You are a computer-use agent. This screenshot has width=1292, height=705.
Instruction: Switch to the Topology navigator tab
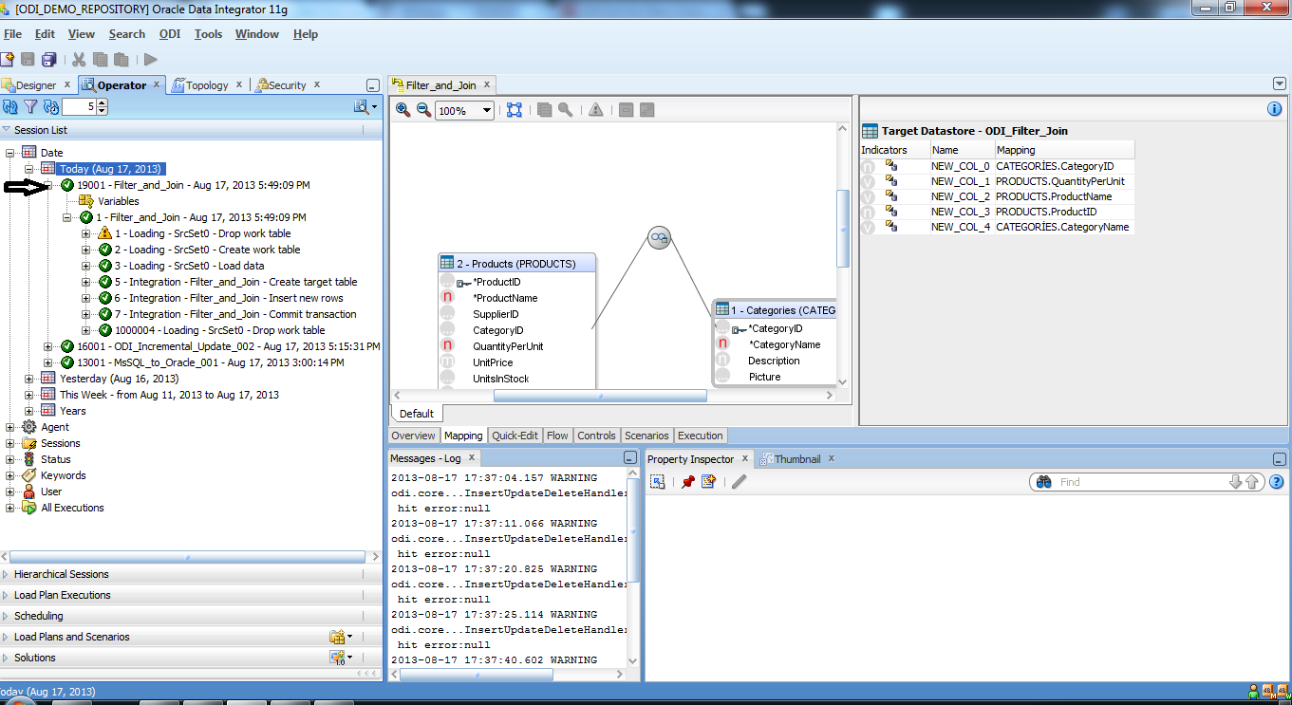206,85
